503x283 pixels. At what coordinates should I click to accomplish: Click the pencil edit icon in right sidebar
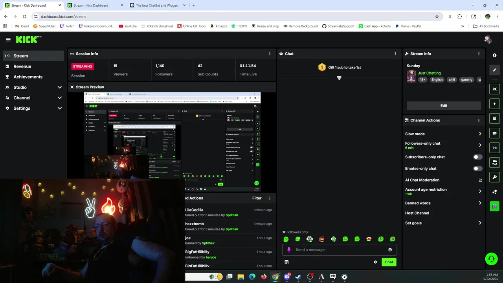tap(494, 70)
